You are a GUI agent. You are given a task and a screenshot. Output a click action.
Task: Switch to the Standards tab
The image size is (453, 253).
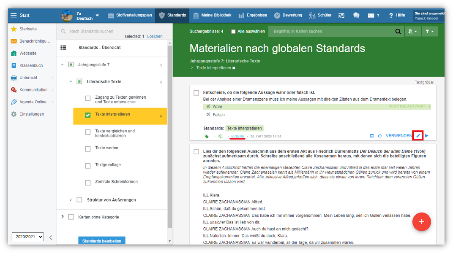point(172,15)
